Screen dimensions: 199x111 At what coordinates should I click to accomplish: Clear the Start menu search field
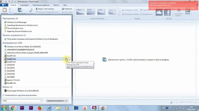41,101
